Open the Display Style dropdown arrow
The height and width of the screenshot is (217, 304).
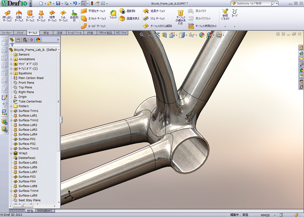click(x=186, y=35)
